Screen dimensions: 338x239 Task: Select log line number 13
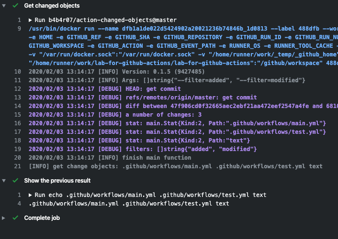point(18,98)
